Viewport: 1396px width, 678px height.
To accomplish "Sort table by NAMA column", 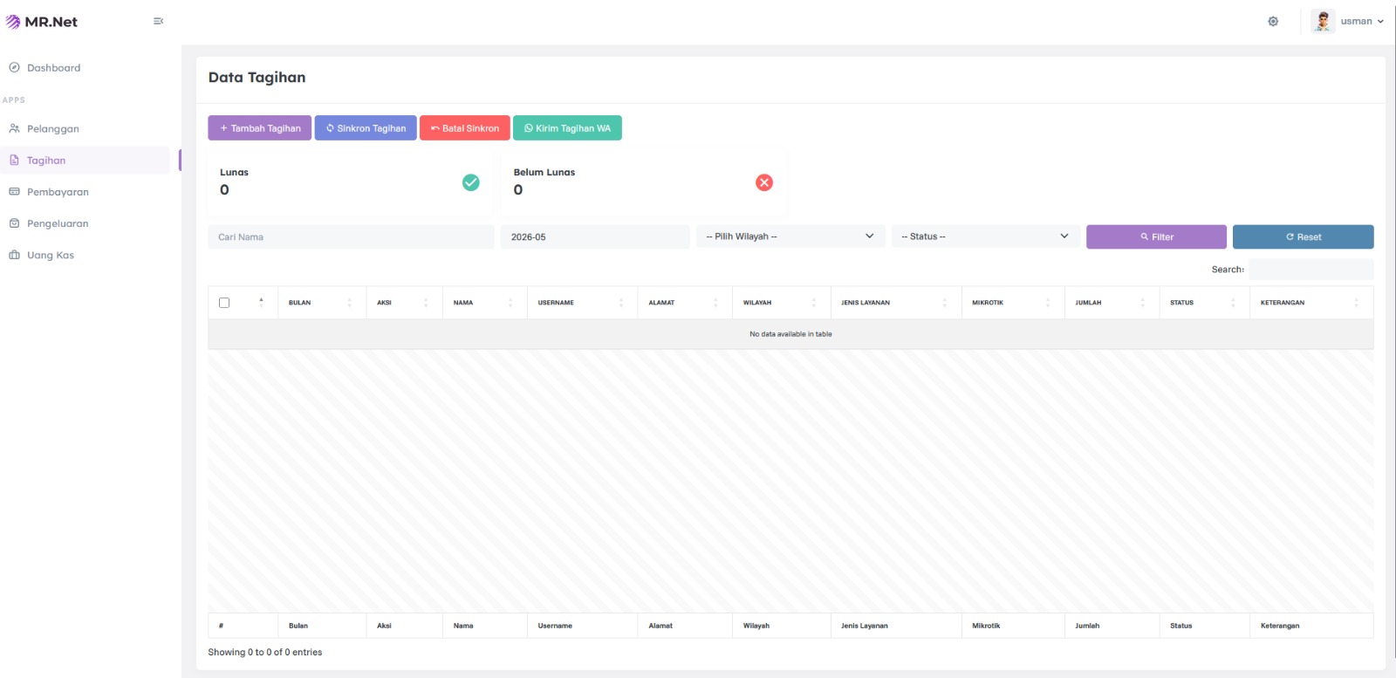I will click(x=484, y=303).
